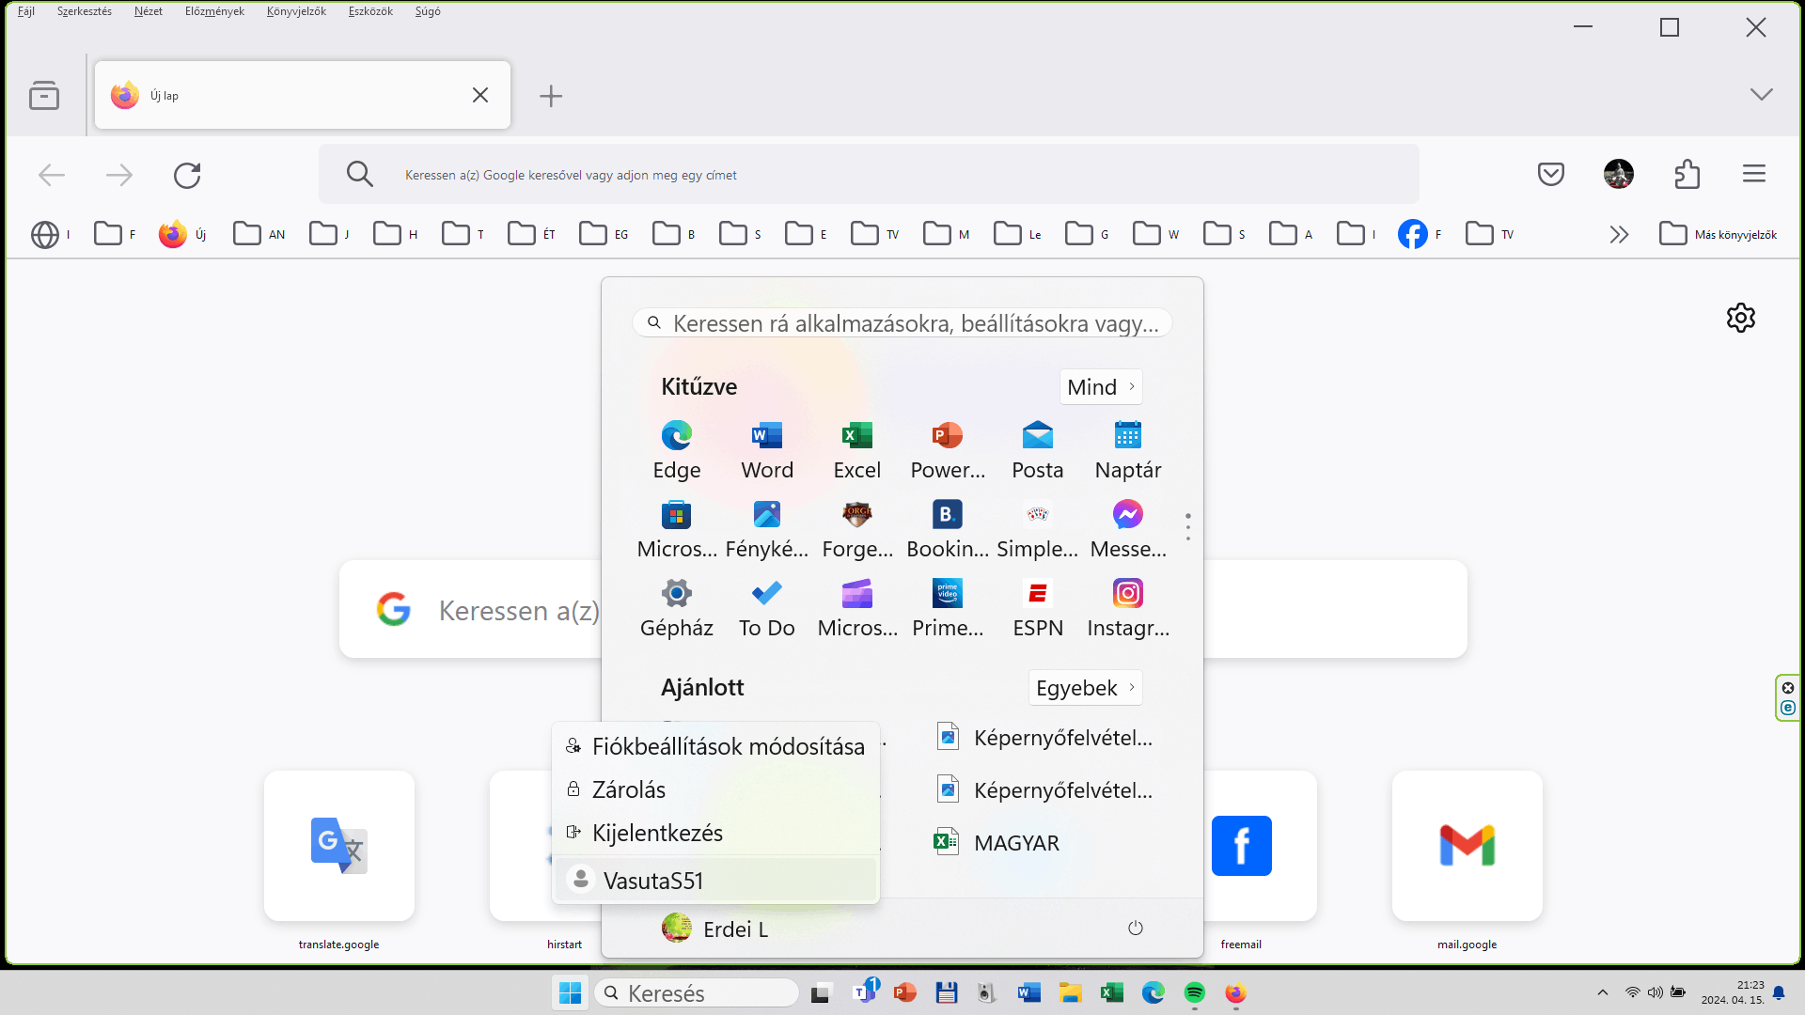Open the Könyvjelzők menu

296,11
